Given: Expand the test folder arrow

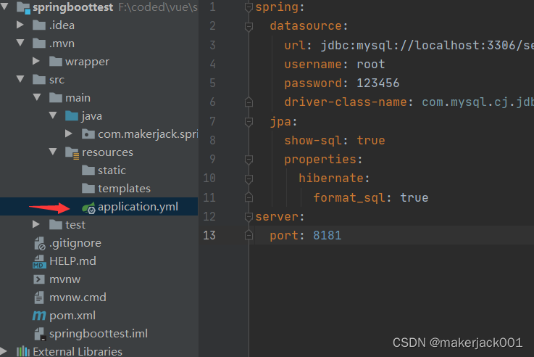Looking at the screenshot, I should [x=37, y=225].
